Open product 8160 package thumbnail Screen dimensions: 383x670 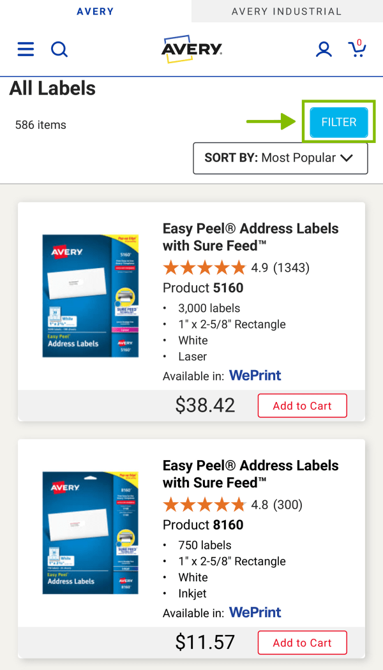(x=90, y=532)
